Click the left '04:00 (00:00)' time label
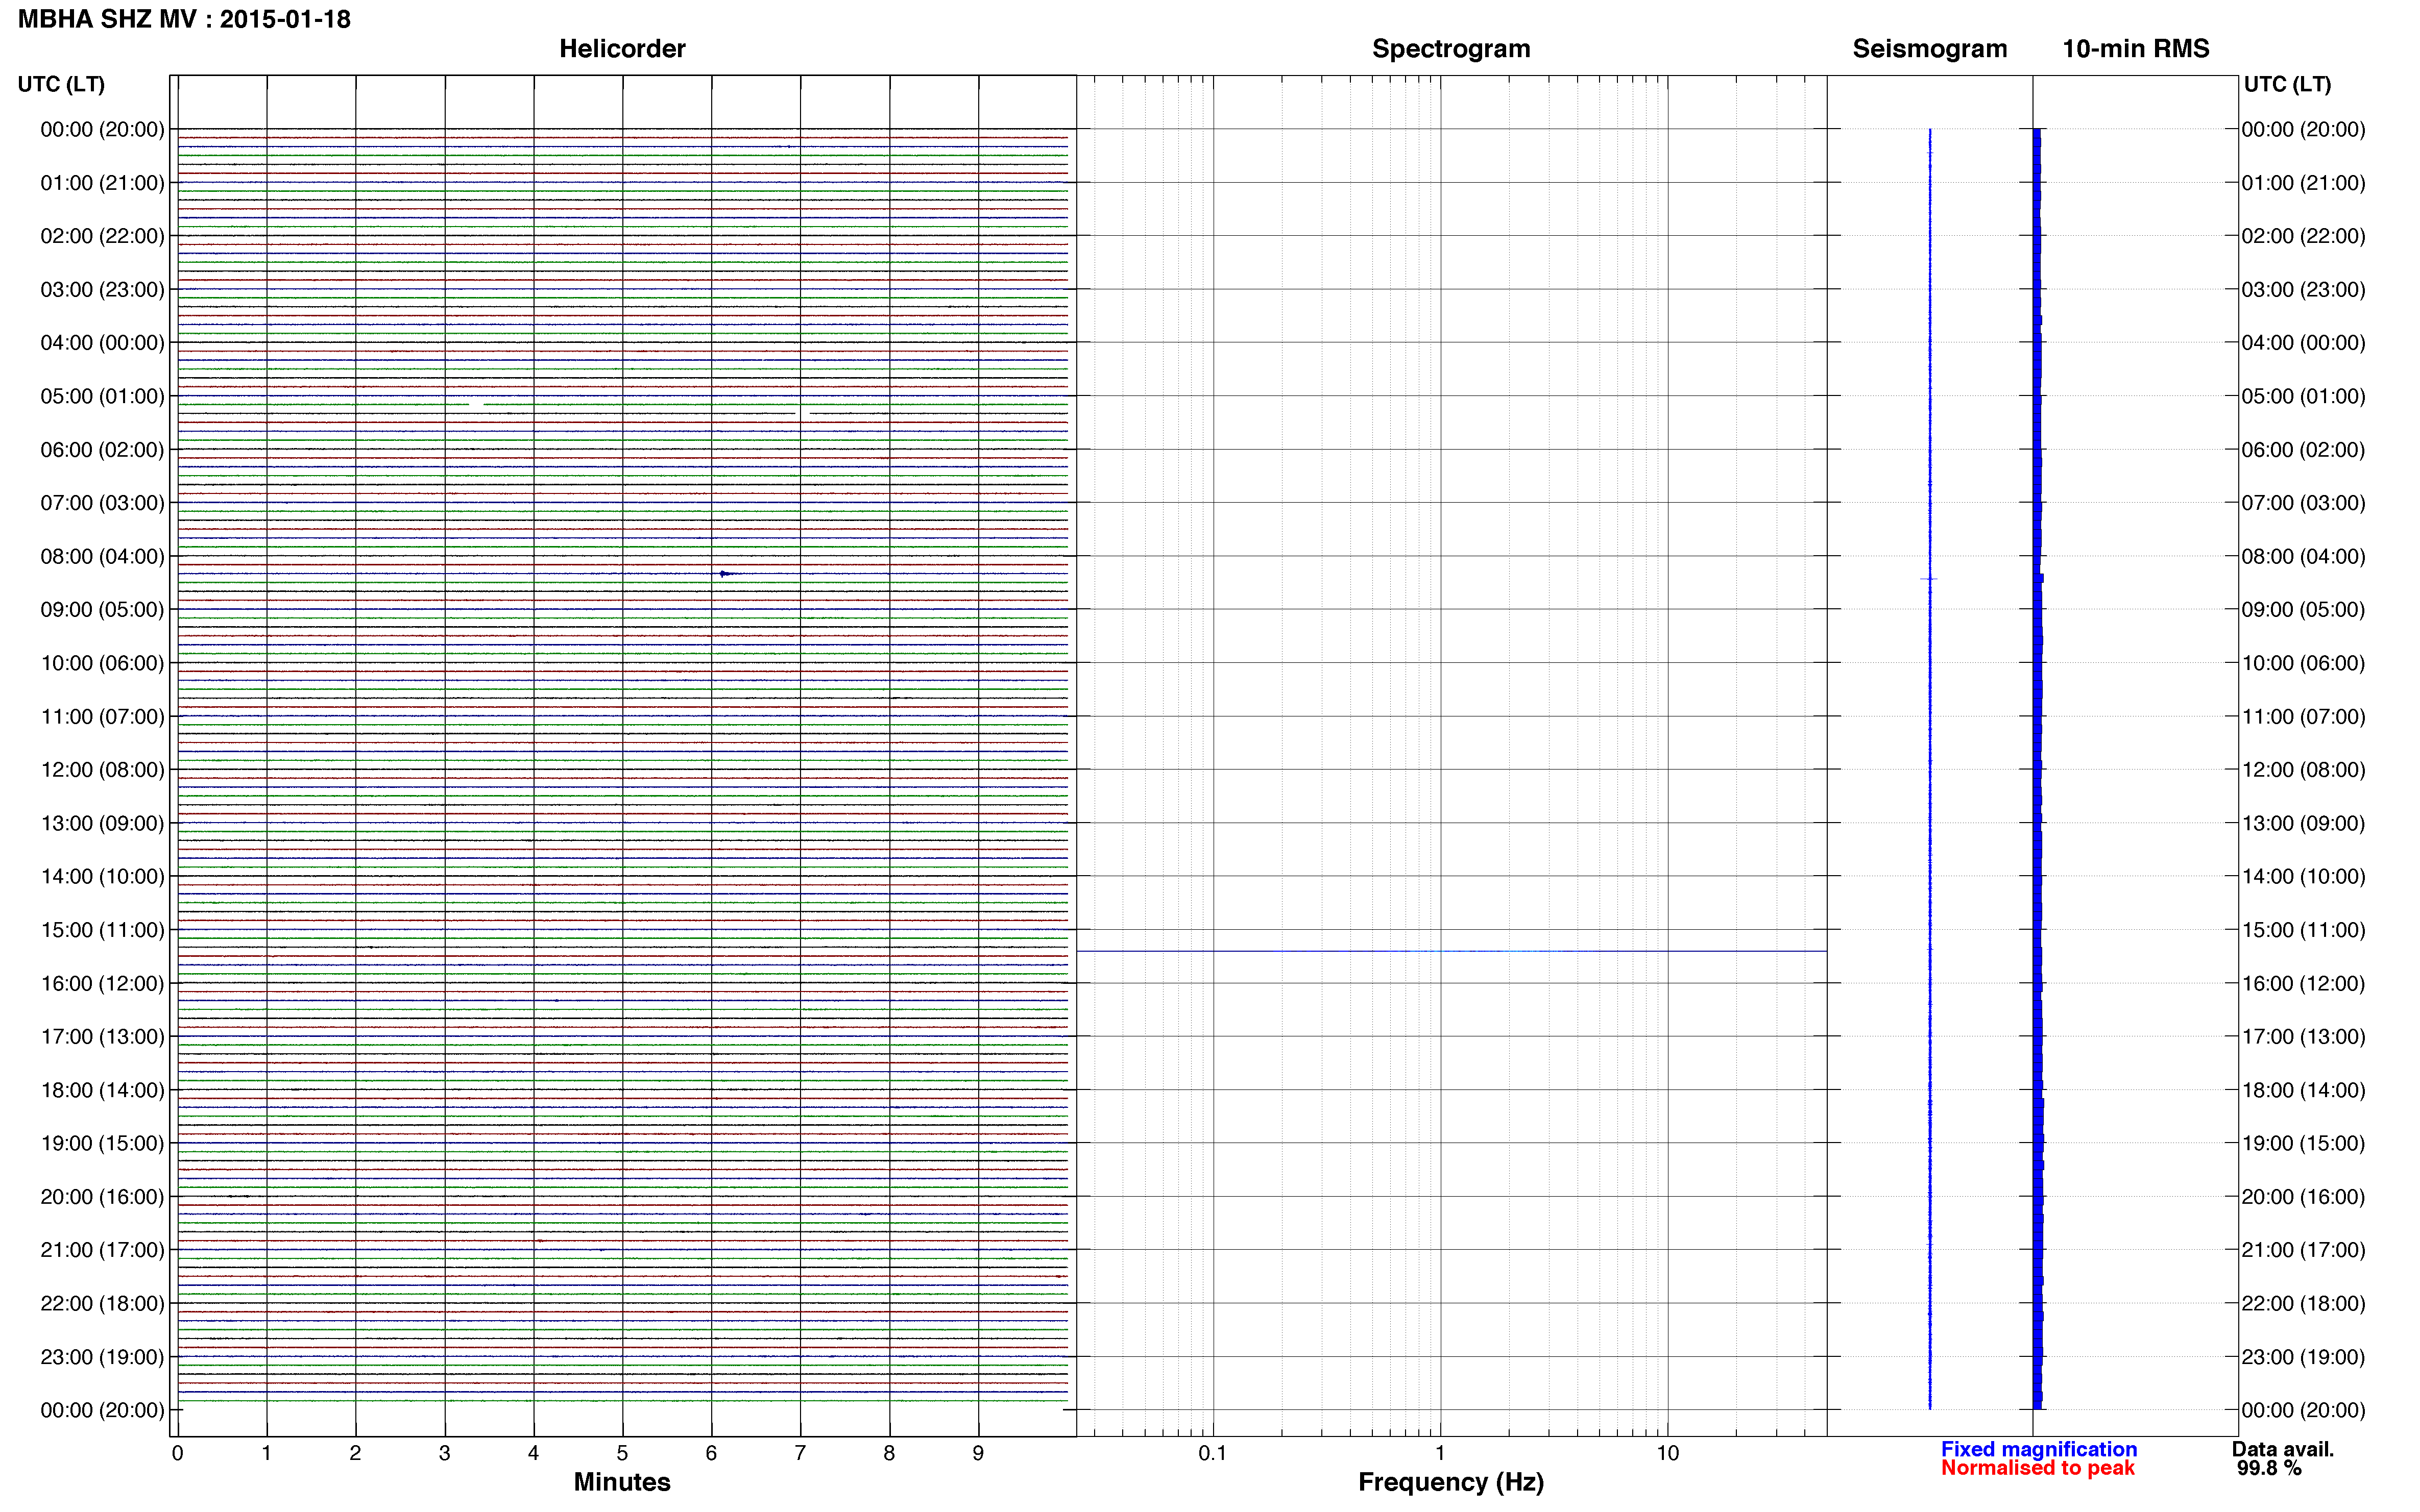2420x1512 pixels. 102,343
